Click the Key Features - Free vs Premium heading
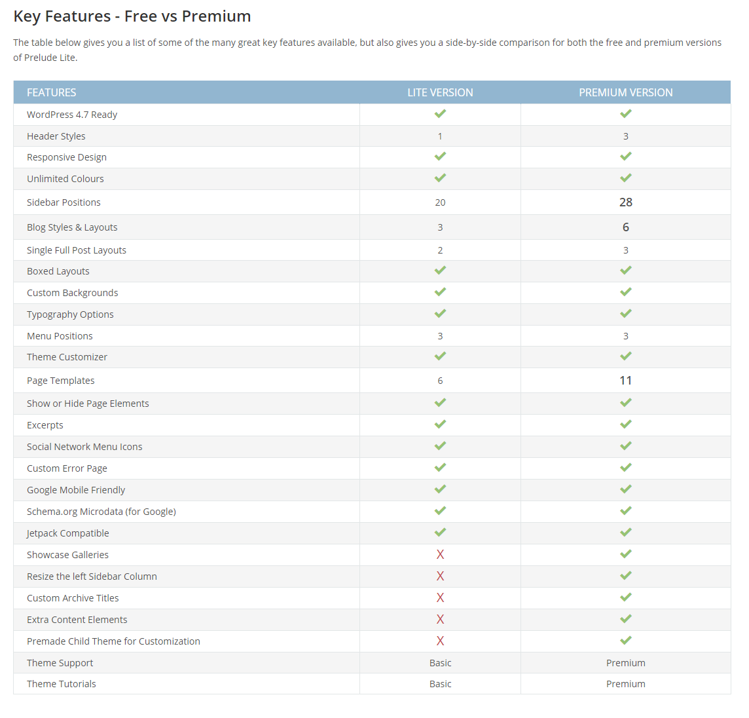Viewport: 749px width, 718px height. [x=132, y=16]
